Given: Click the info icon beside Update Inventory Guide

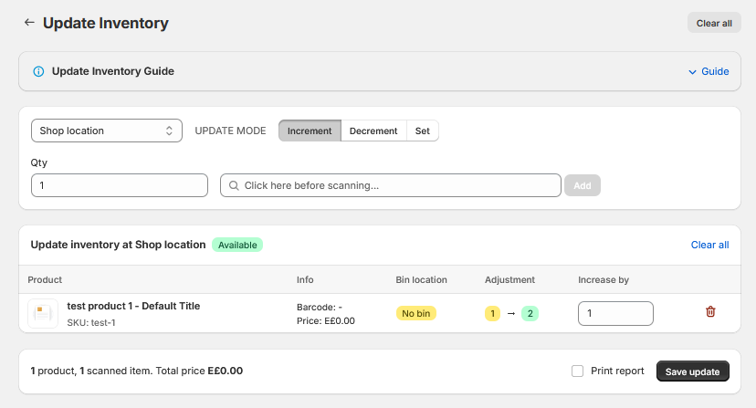Looking at the screenshot, I should [38, 71].
